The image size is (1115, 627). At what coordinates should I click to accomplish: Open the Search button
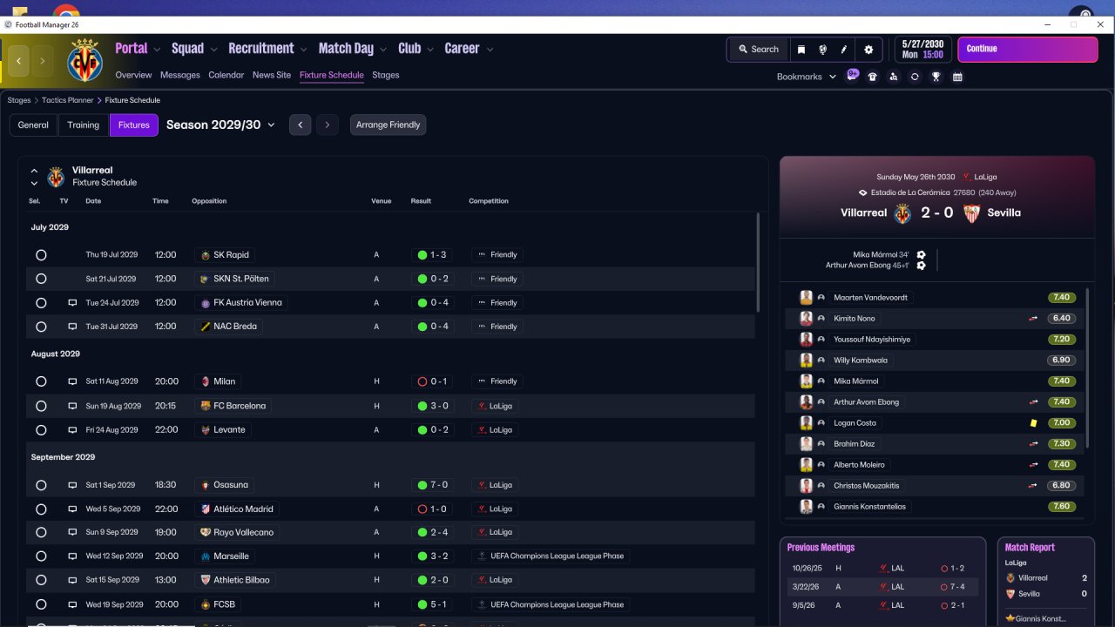point(758,50)
